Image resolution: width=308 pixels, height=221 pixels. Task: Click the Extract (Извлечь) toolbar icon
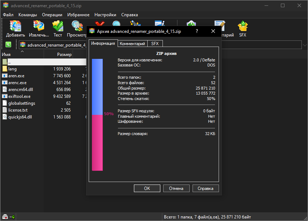(39, 26)
